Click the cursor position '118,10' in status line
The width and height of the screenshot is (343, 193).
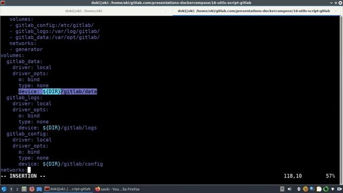point(293,176)
